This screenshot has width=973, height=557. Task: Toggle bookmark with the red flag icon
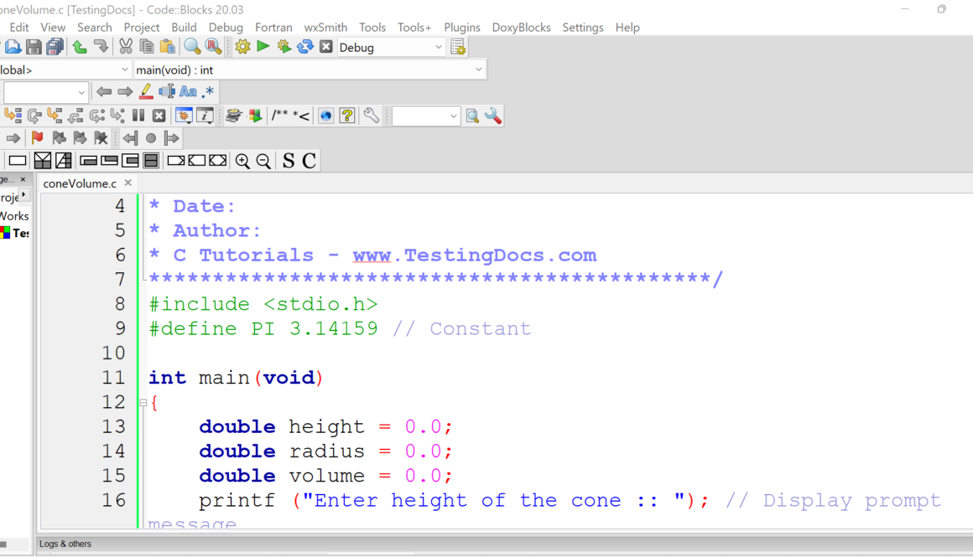coord(37,138)
